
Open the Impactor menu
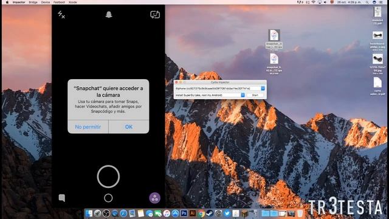(x=19, y=2)
